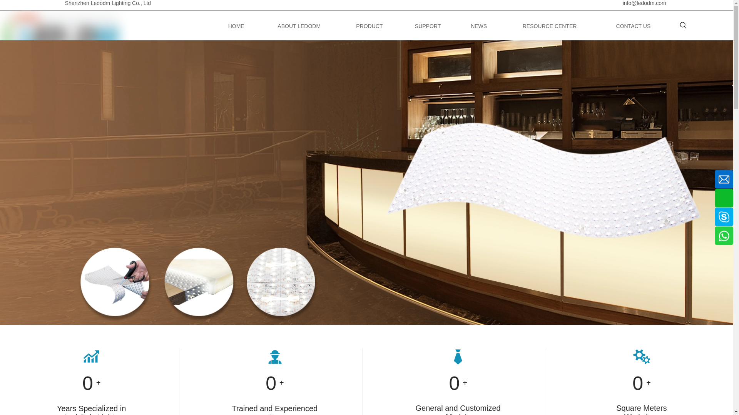Click the growth chart statistics icon
The image size is (739, 415).
point(91,357)
